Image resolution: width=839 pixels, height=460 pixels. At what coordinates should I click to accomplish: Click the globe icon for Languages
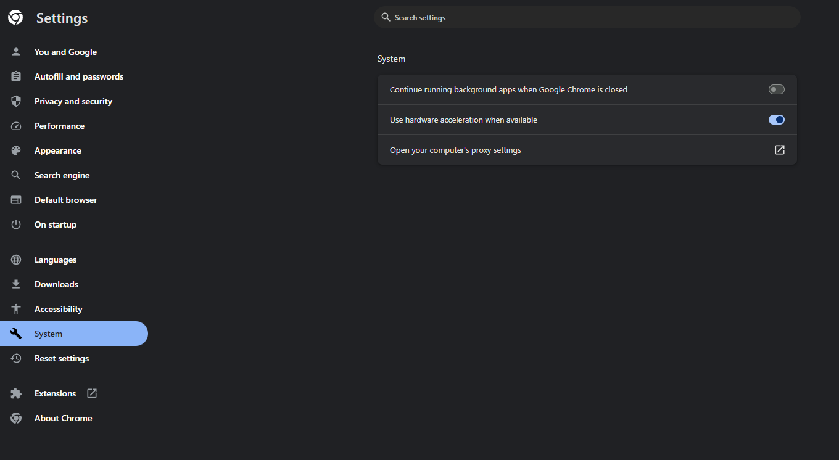16,260
